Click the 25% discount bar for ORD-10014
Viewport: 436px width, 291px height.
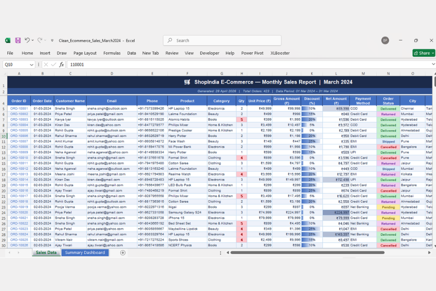click(311, 179)
